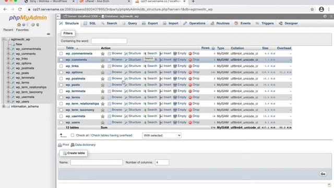The image size is (334, 188).
Task: Expand the information_schema database tree
Action: tap(4, 107)
